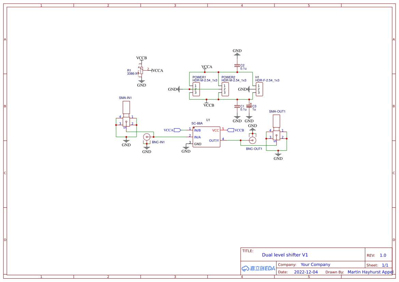Image resolution: width=399 pixels, height=282 pixels.
Task: Click the Date value 2022-12-04
Action: [x=306, y=272]
